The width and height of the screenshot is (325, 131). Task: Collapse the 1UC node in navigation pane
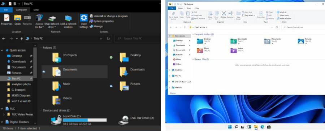coord(2,108)
